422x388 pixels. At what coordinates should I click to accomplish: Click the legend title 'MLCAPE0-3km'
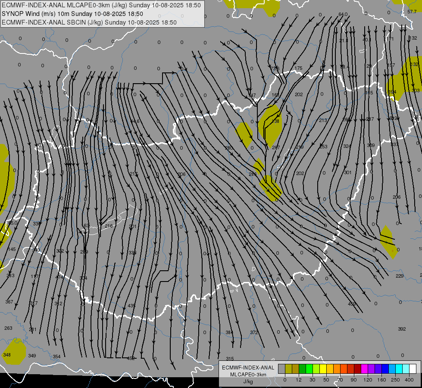[248, 375]
